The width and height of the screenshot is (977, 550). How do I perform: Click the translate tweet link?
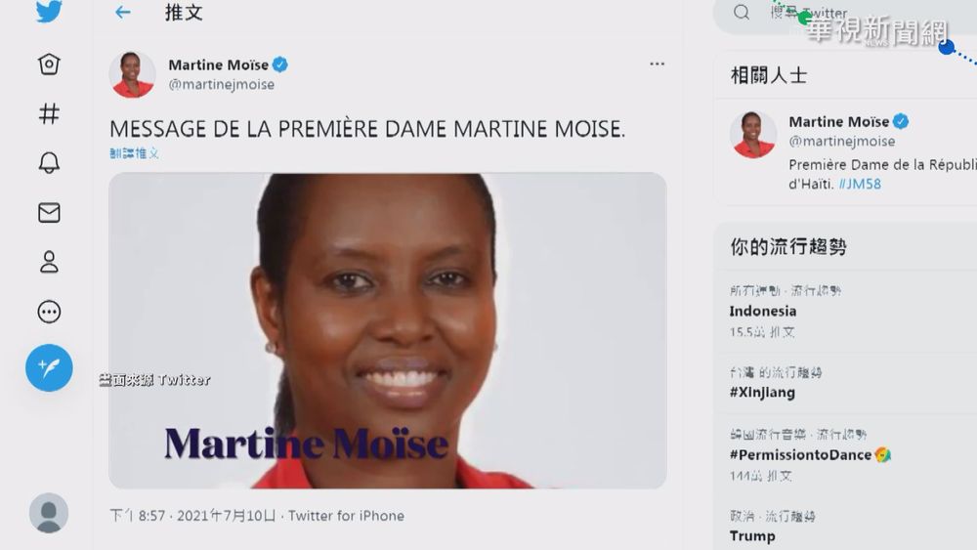[135, 153]
